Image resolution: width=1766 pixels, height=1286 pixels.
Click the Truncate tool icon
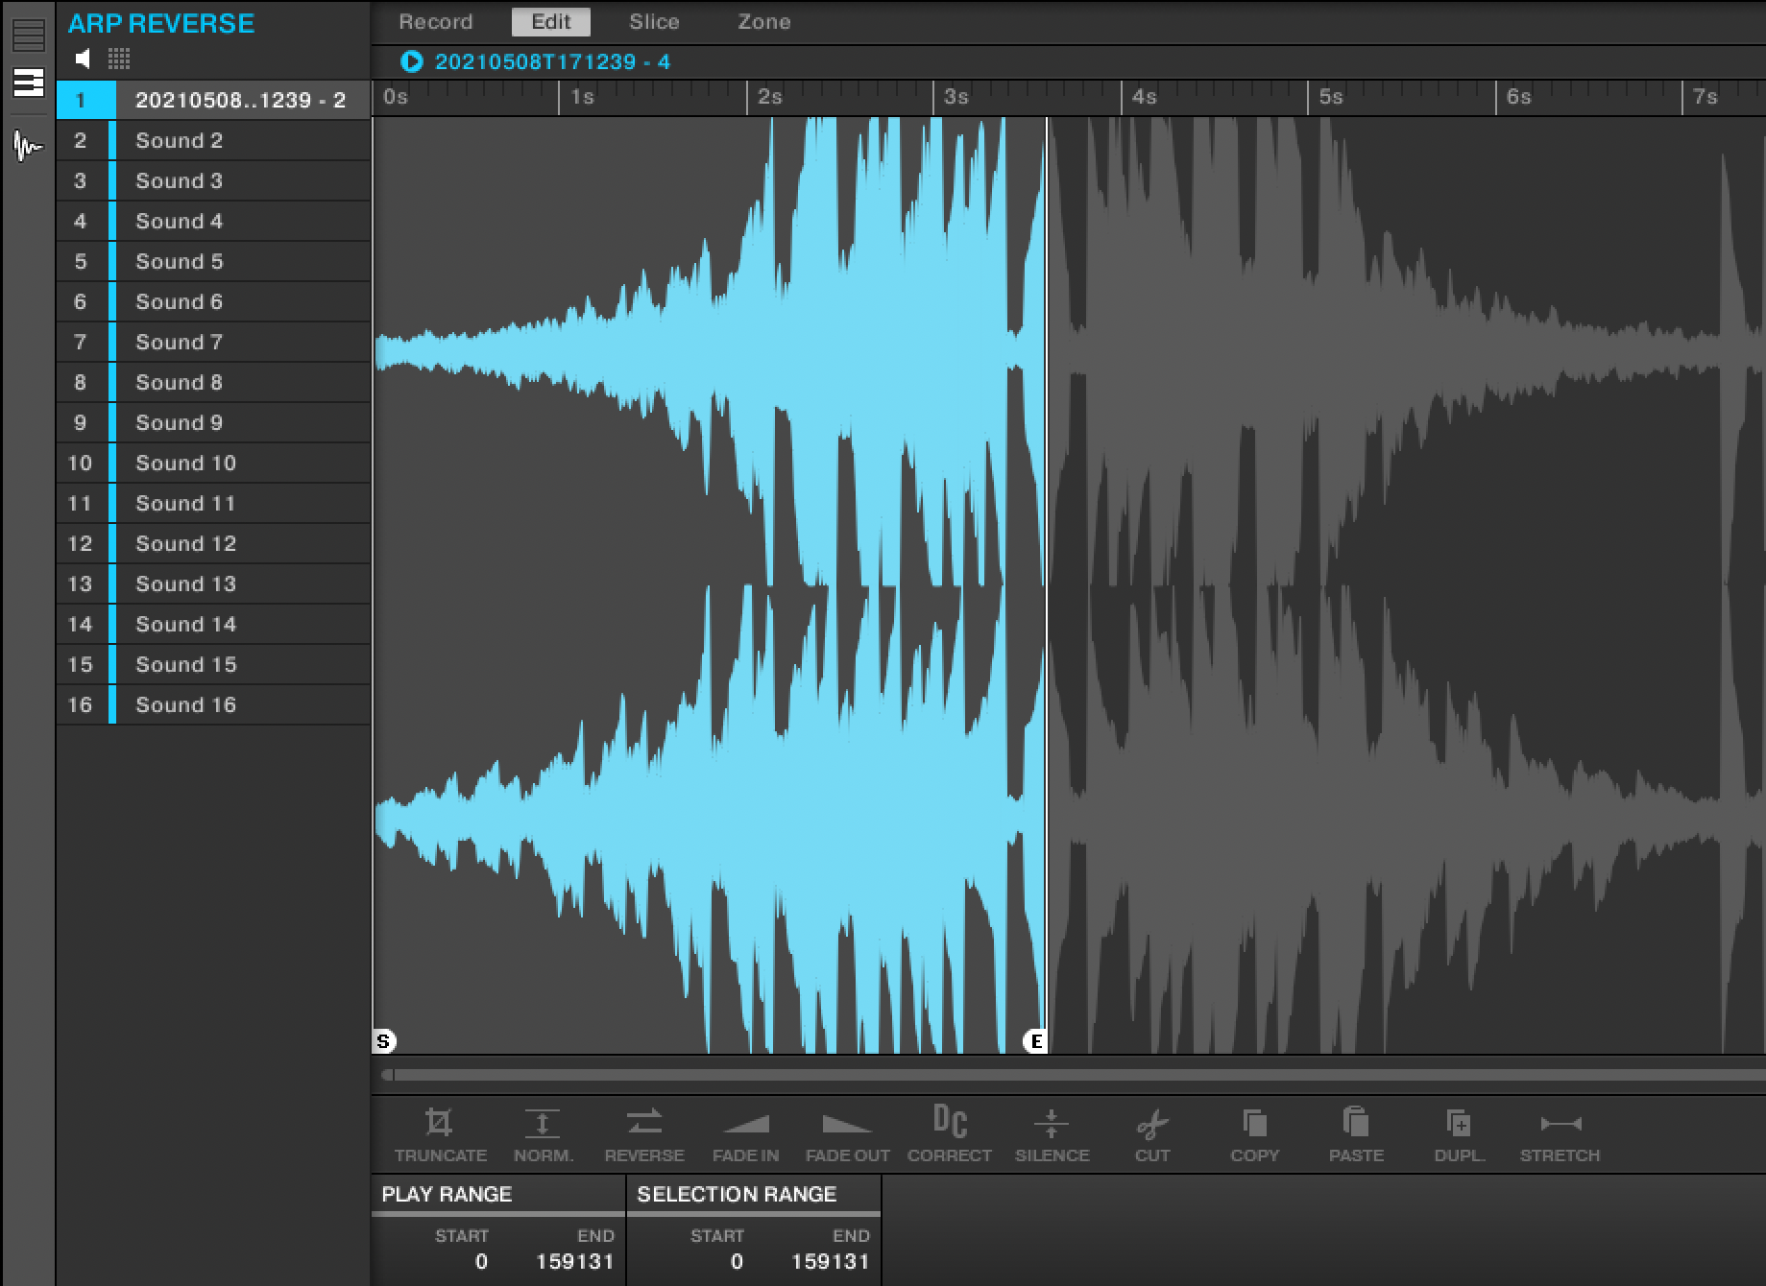pos(439,1123)
